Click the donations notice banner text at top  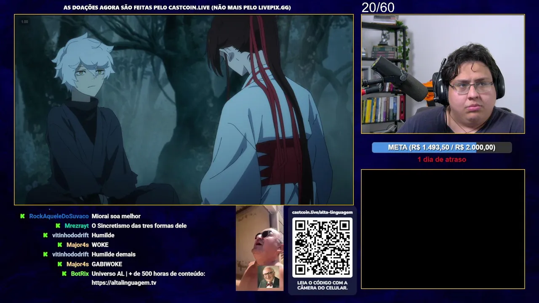click(177, 8)
